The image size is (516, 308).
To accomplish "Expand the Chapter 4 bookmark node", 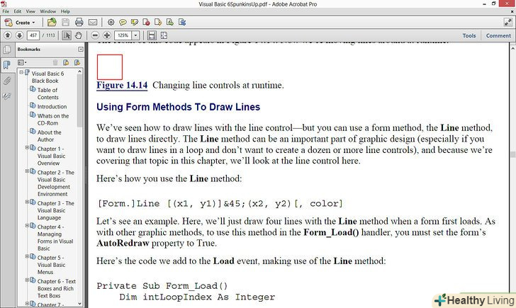I will click(27, 226).
